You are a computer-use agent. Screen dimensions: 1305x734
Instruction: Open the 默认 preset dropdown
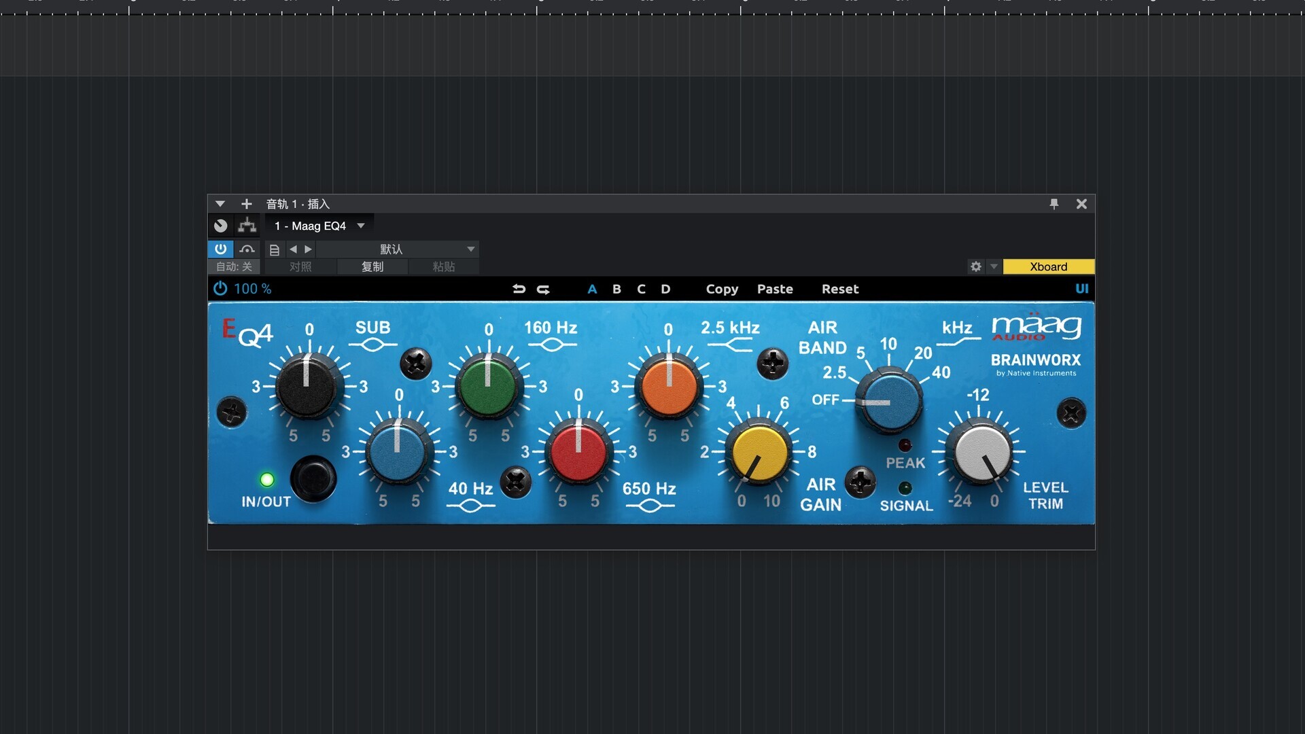[398, 249]
